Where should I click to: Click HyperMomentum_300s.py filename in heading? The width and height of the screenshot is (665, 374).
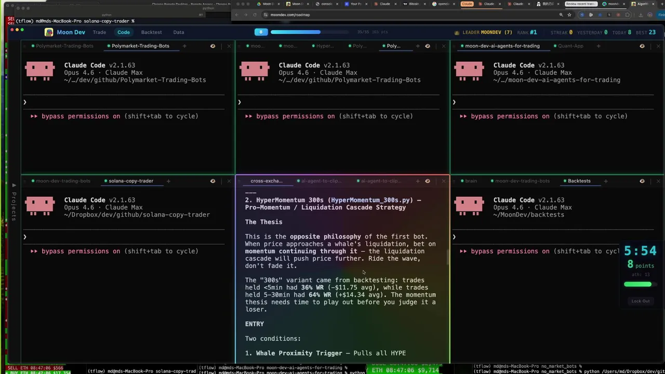click(x=371, y=200)
